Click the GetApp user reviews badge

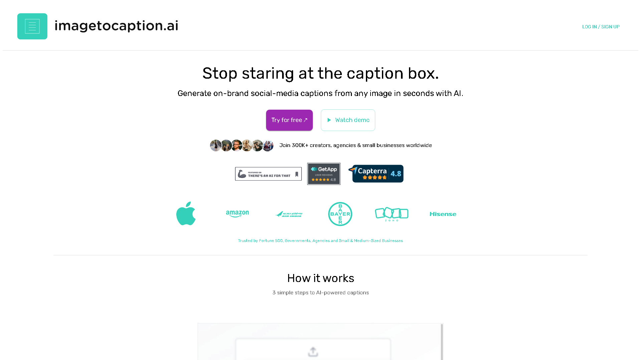(x=324, y=174)
